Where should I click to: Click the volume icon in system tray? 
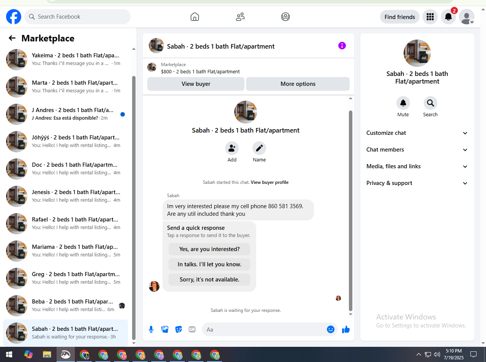(437, 354)
